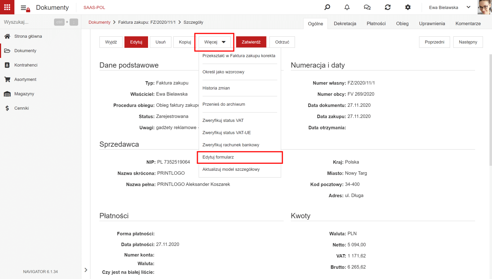Focus the Wyszukaj search field
The width and height of the screenshot is (492, 279).
pos(27,22)
